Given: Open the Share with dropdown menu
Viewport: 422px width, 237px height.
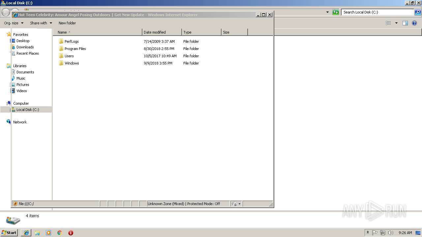Looking at the screenshot, I should (x=41, y=23).
